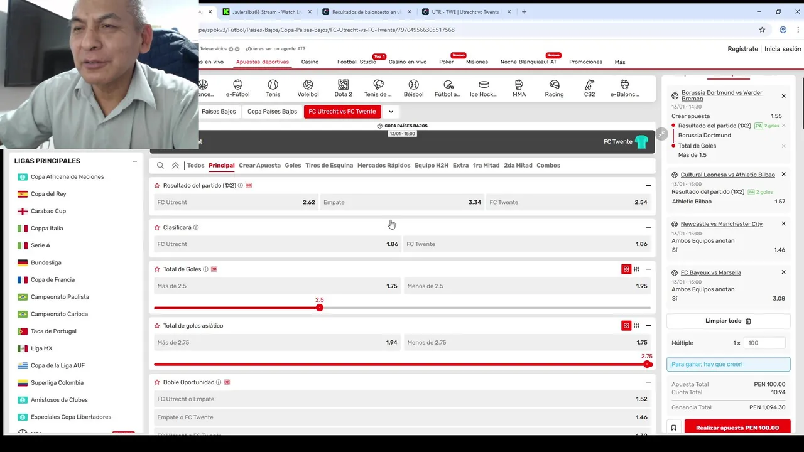Open the Racing sport icon
Screen dimensions: 804x452
click(x=554, y=89)
